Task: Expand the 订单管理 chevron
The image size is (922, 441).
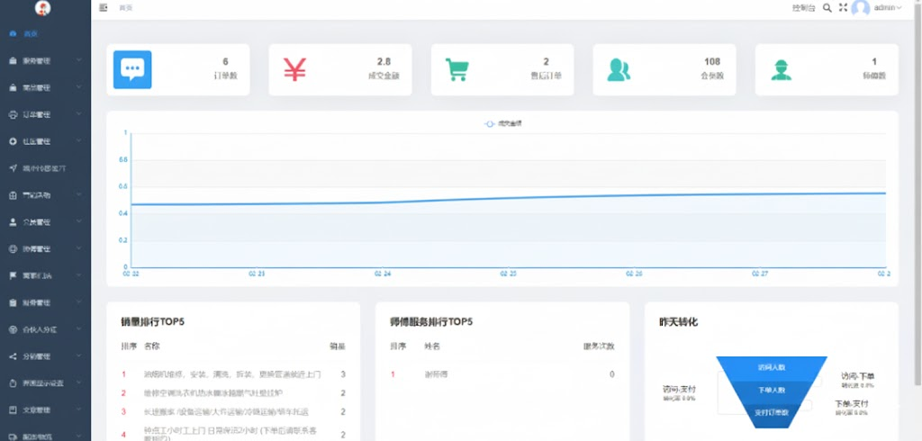Action: click(x=79, y=114)
